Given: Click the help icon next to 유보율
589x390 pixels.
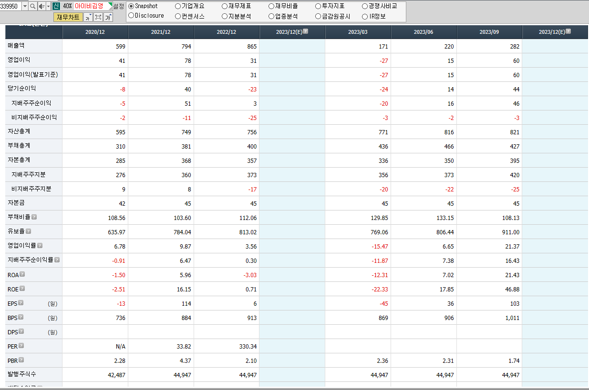Looking at the screenshot, I should tap(28, 231).
